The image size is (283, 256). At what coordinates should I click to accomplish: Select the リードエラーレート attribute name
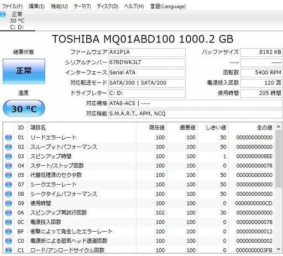pyautogui.click(x=53, y=138)
